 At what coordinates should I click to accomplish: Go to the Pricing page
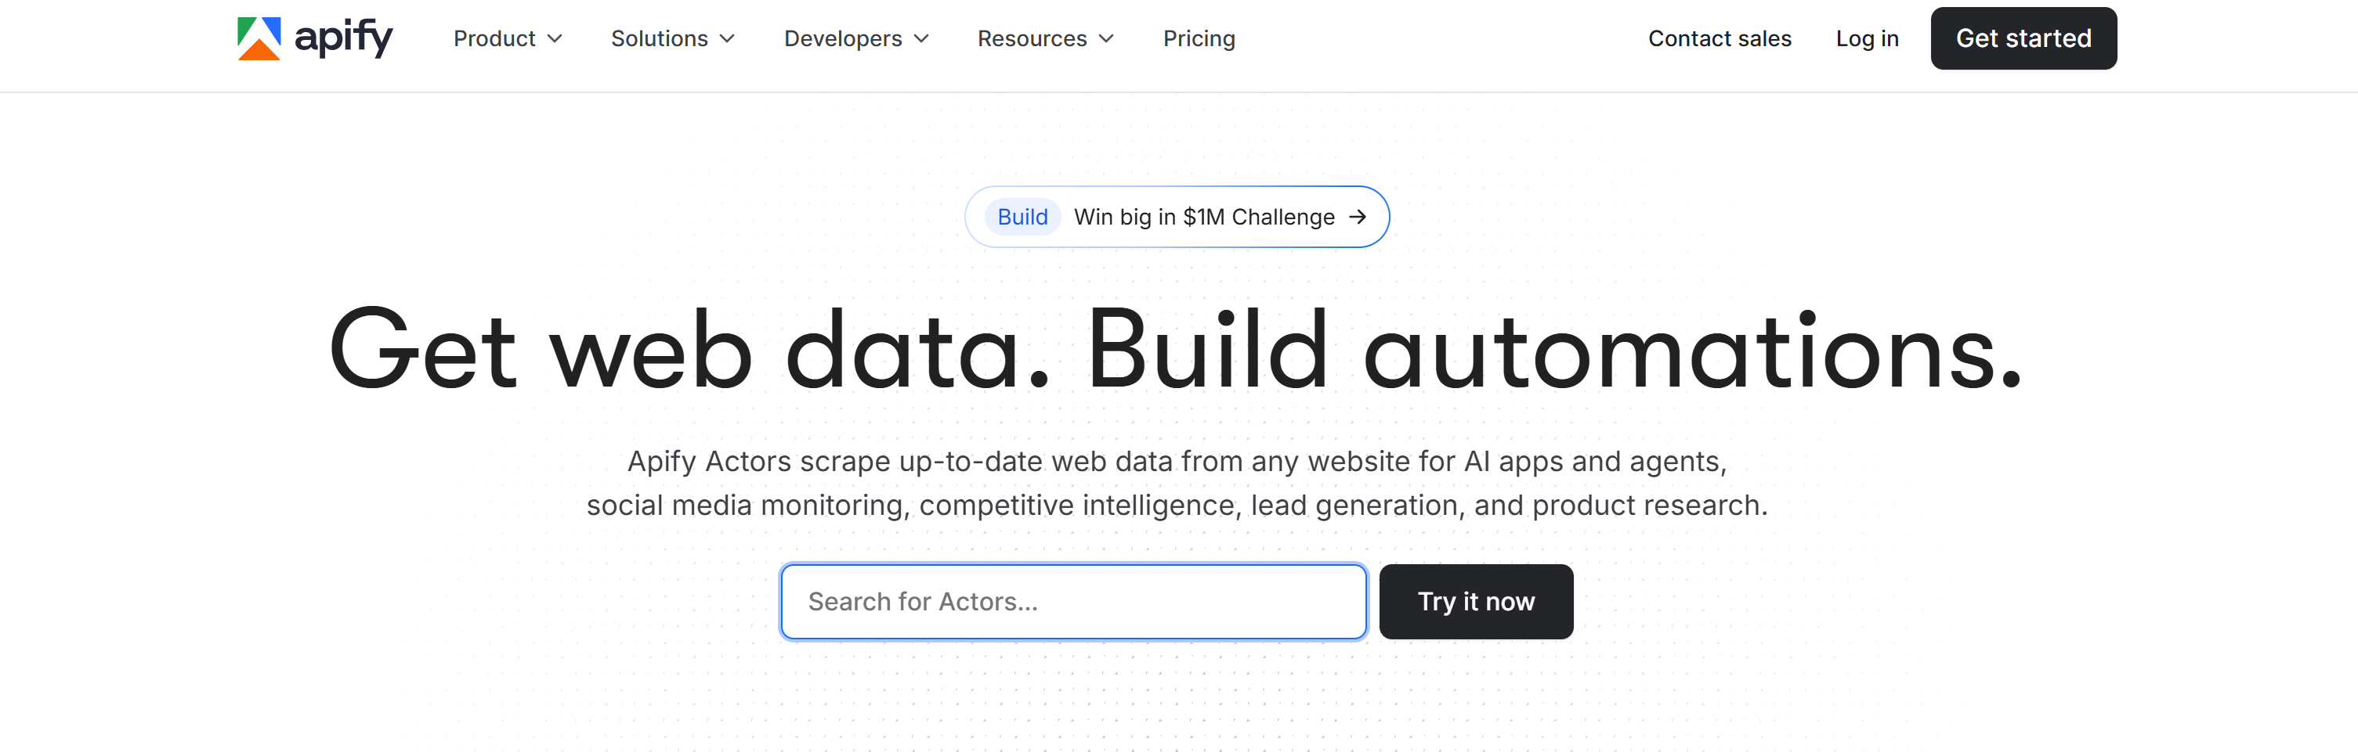[x=1199, y=38]
